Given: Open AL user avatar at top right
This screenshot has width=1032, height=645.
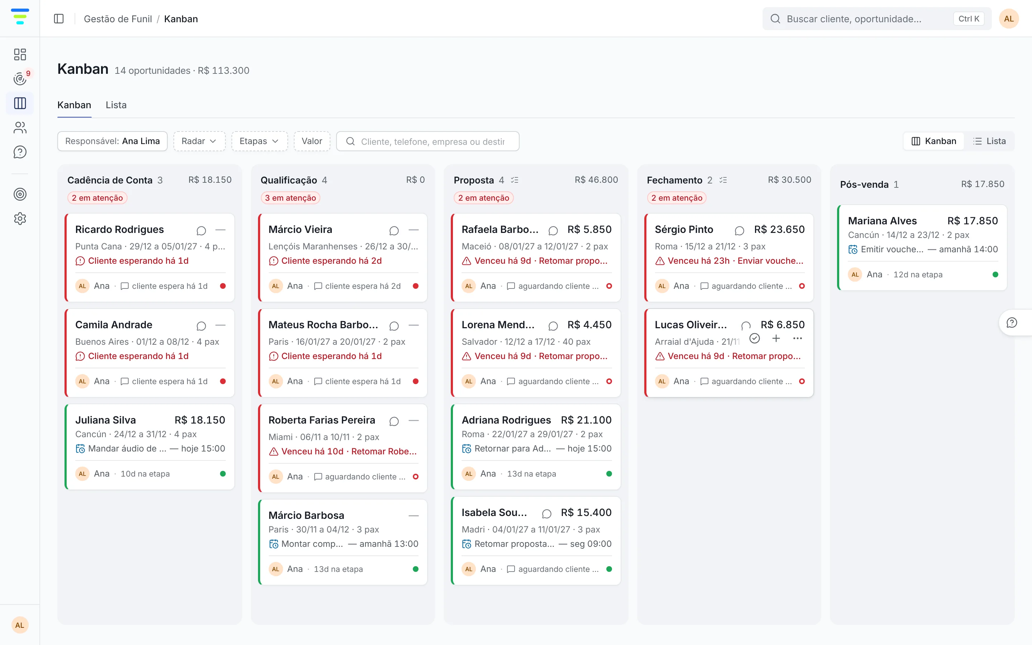Looking at the screenshot, I should (x=1009, y=19).
